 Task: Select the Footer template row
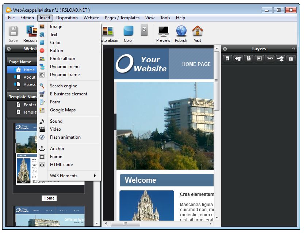point(22,105)
